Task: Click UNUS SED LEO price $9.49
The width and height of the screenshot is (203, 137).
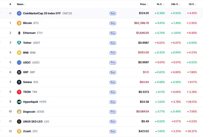Action: click(145, 122)
